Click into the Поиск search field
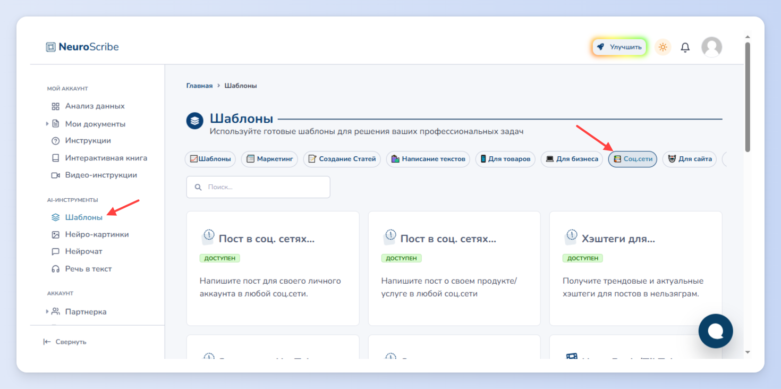The image size is (781, 389). pos(258,187)
